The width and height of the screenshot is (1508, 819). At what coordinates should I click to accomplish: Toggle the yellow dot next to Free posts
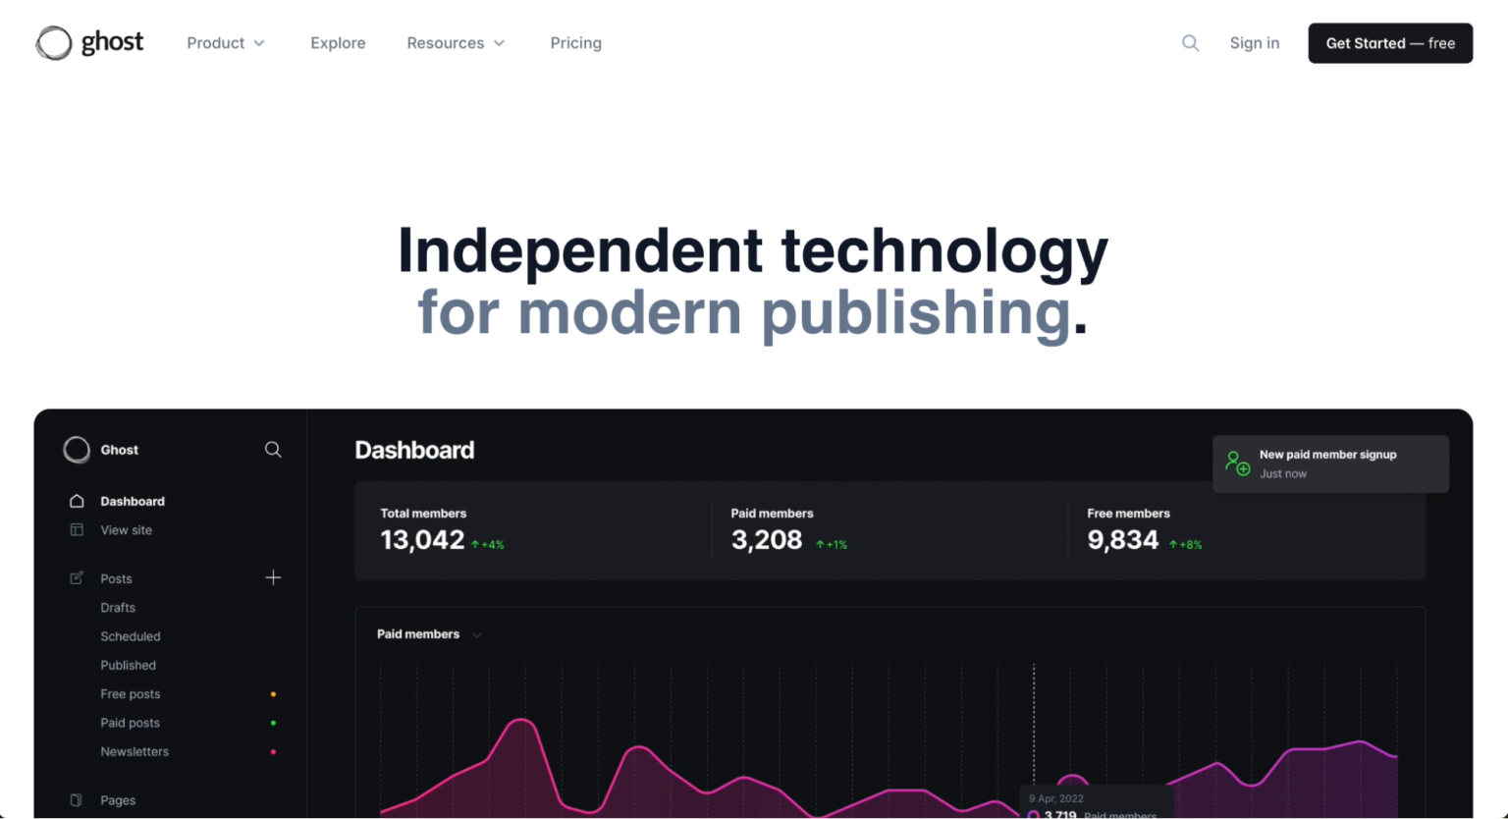click(x=273, y=693)
